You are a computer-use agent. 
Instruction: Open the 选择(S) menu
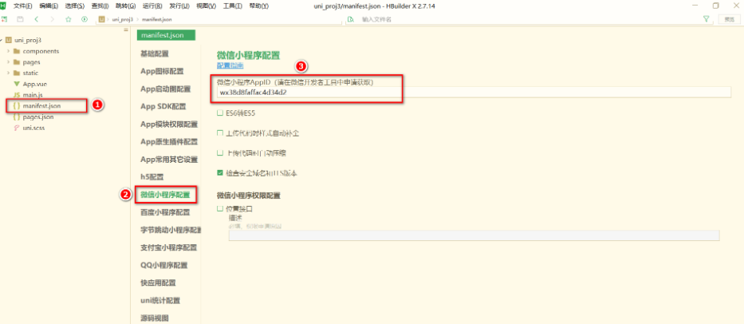[74, 6]
